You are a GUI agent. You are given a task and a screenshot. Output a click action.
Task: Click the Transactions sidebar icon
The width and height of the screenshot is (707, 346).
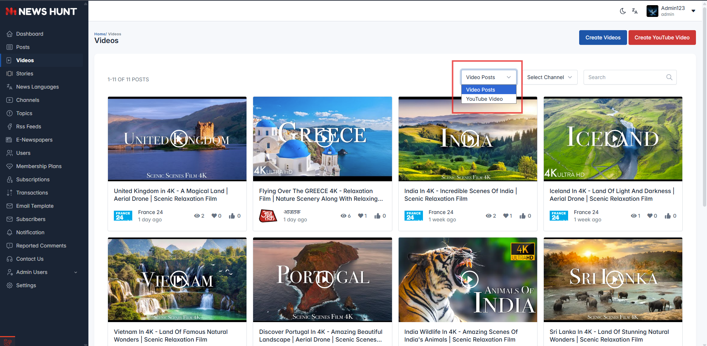click(10, 193)
